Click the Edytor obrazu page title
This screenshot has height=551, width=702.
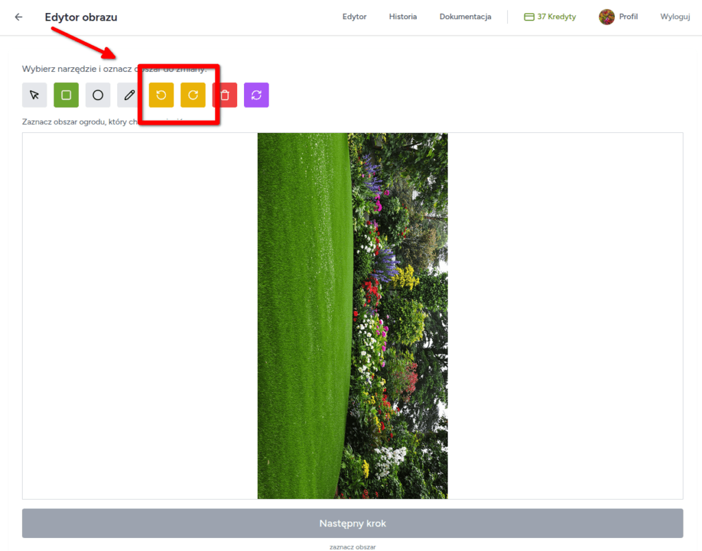point(81,17)
